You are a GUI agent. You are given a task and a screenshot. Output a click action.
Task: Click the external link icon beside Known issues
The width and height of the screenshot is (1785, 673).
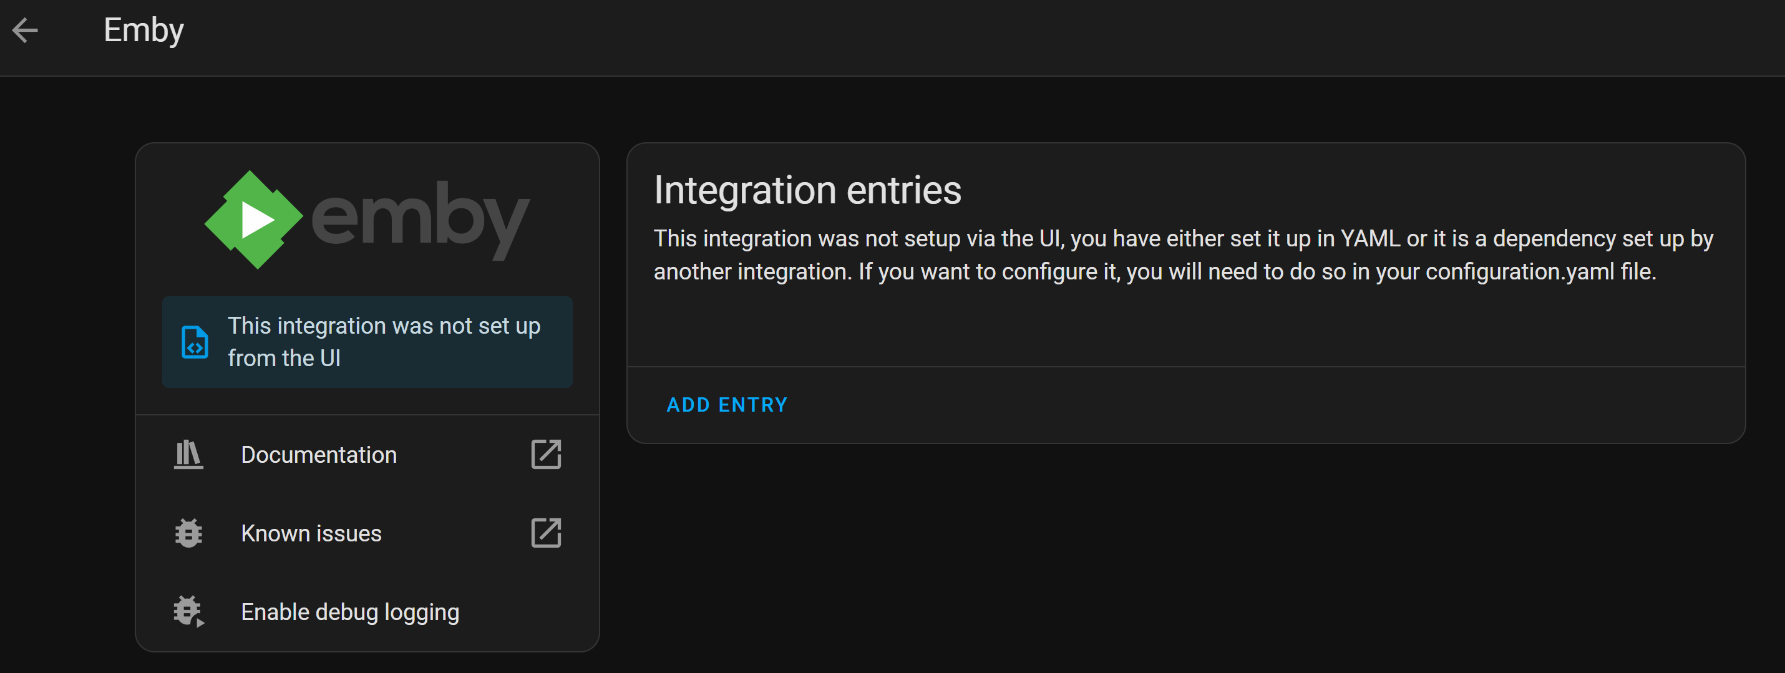(545, 533)
